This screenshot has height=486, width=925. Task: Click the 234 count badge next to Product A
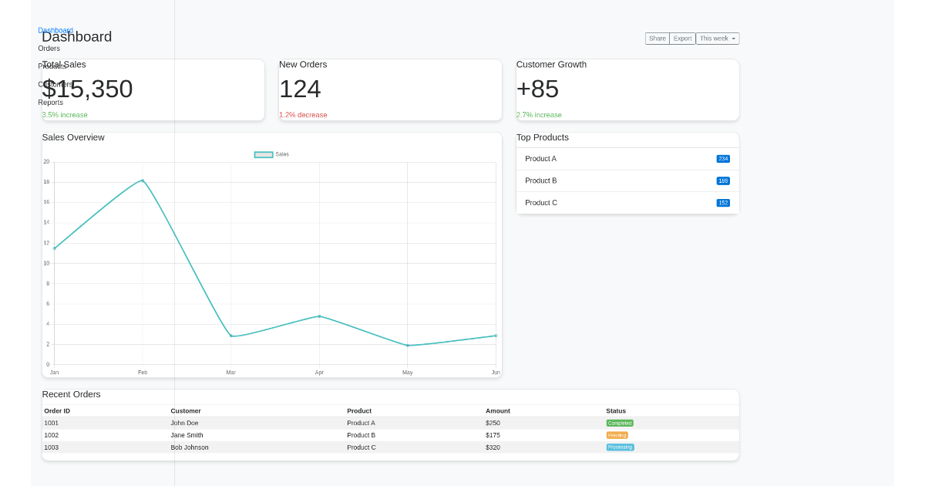pyautogui.click(x=723, y=158)
